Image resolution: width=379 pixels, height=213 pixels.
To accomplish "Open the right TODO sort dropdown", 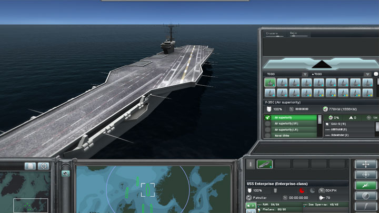I will pos(367,74).
